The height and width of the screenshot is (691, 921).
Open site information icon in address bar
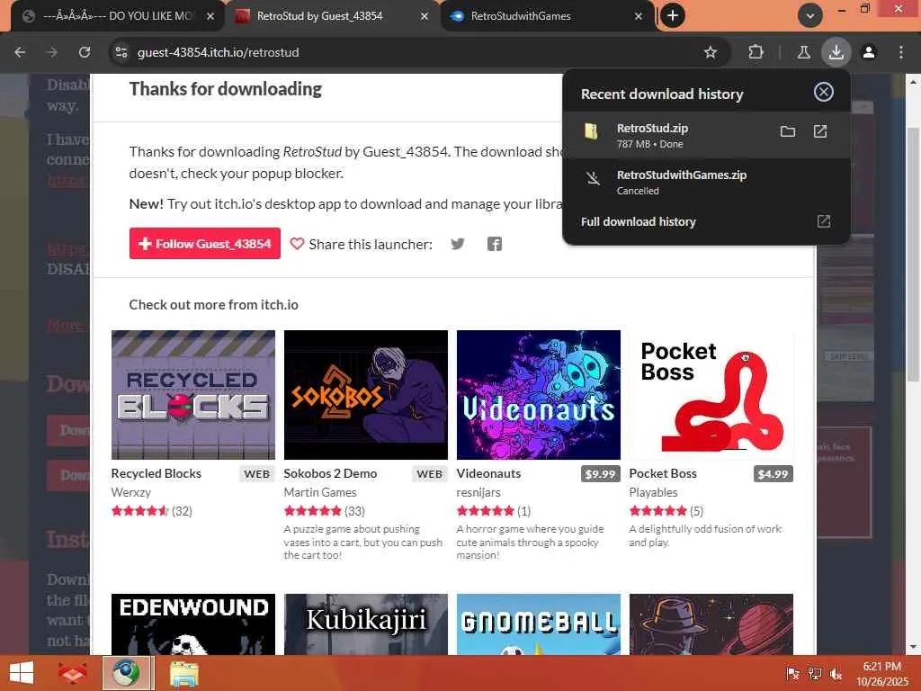click(121, 52)
